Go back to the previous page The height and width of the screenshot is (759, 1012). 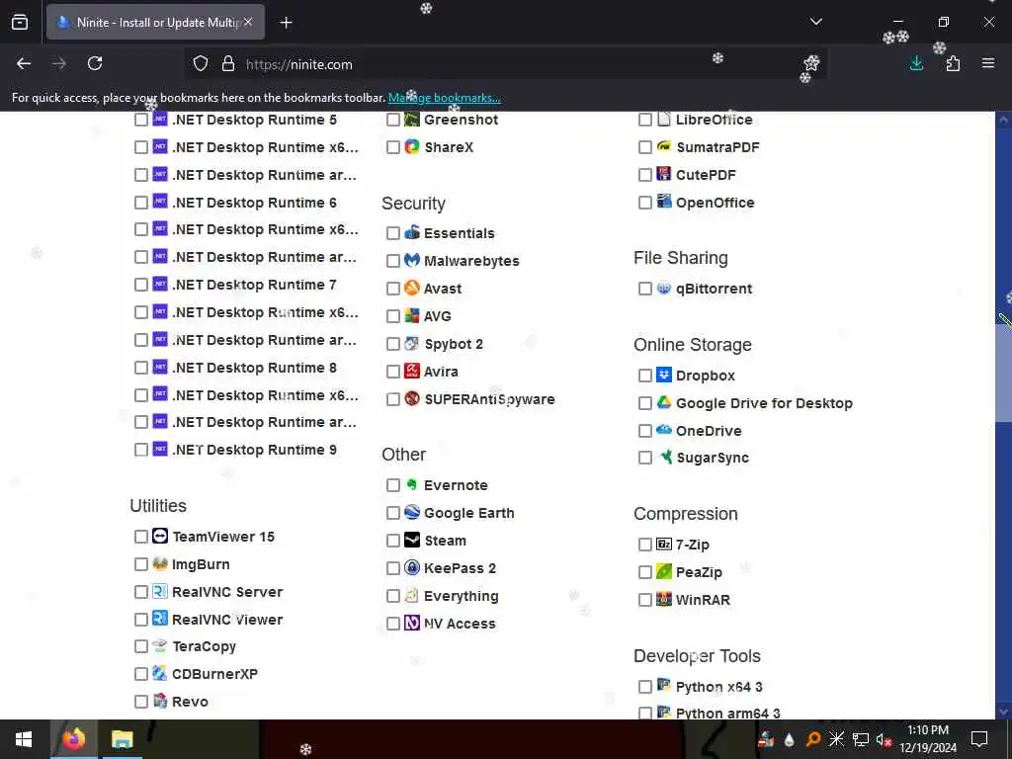[x=24, y=63]
